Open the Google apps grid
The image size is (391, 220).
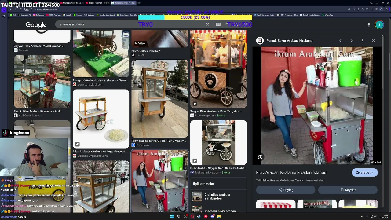pyautogui.click(x=368, y=25)
